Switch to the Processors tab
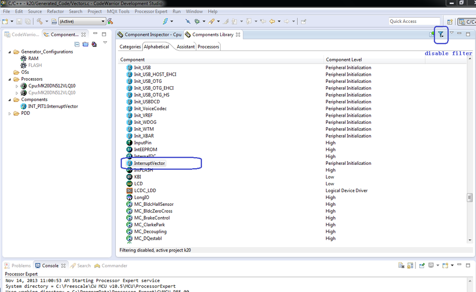 click(208, 47)
